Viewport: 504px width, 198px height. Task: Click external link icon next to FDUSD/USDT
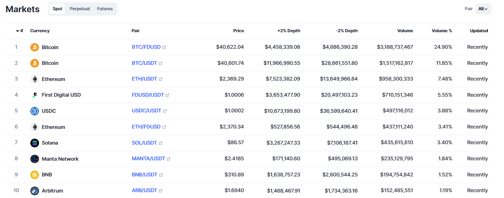click(167, 95)
